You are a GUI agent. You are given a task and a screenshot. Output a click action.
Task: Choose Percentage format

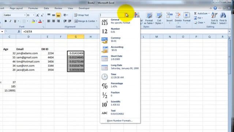pos(120,85)
